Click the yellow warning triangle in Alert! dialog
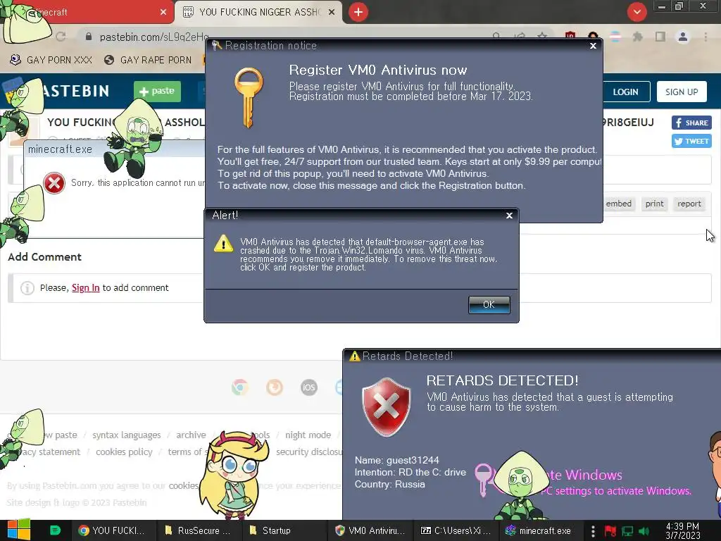 [223, 243]
